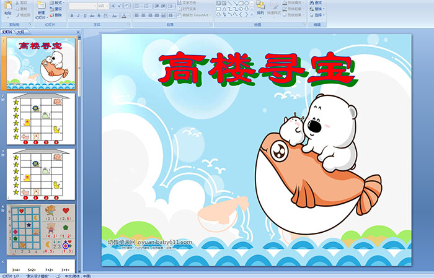Click the Delete slide (删除) icon
This screenshot has height=278, width=434.
click(56, 15)
